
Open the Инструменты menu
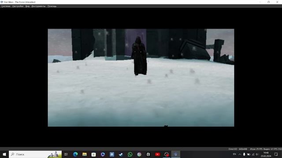point(38,6)
